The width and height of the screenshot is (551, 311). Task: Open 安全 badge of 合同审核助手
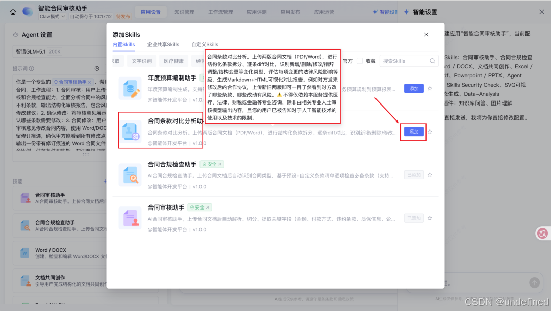tap(199, 208)
